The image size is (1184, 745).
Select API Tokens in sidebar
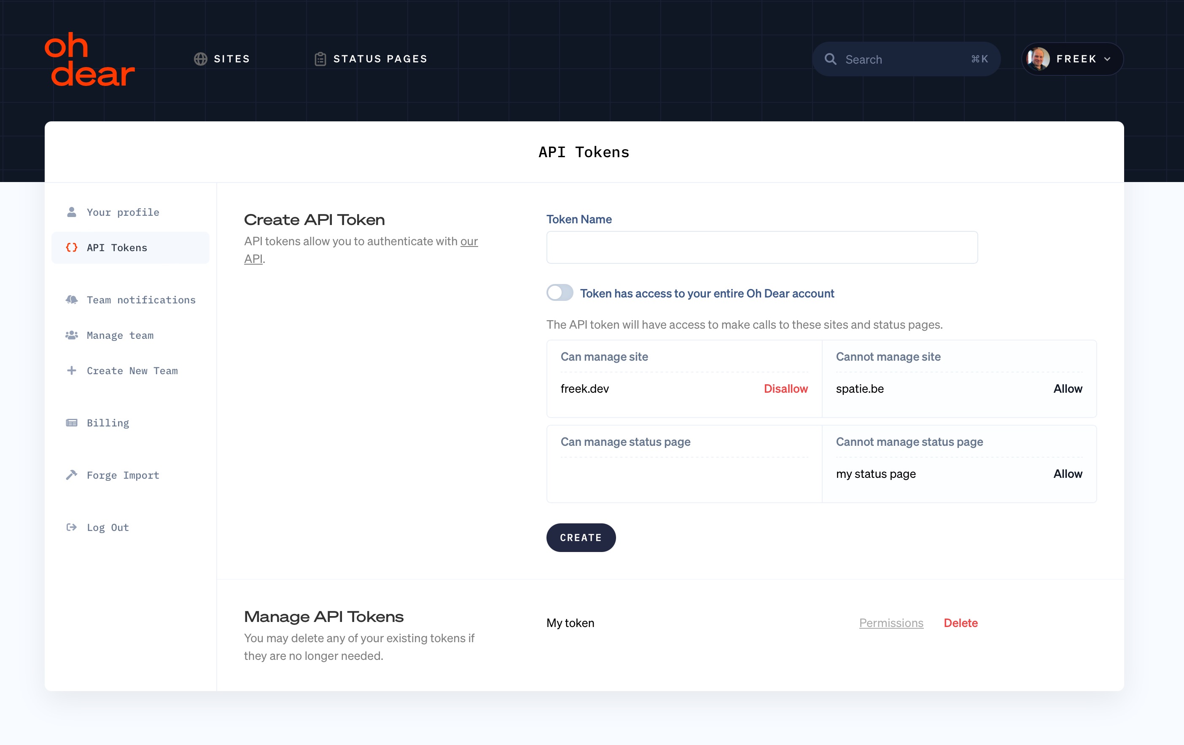[130, 248]
